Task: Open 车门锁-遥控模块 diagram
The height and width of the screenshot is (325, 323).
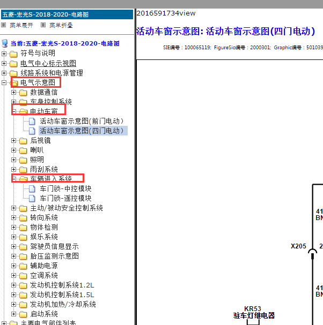Action: point(65,198)
